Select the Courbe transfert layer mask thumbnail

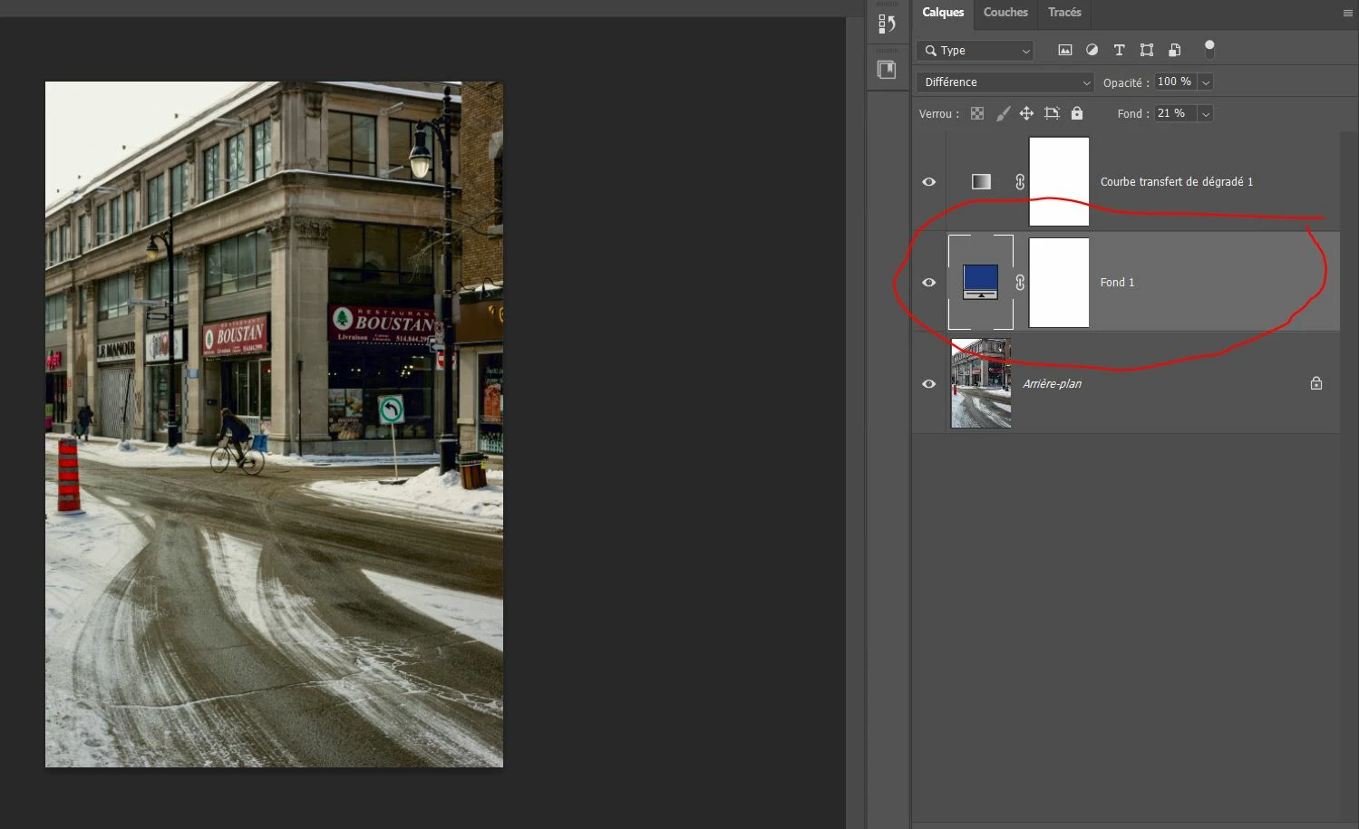[x=1059, y=181]
